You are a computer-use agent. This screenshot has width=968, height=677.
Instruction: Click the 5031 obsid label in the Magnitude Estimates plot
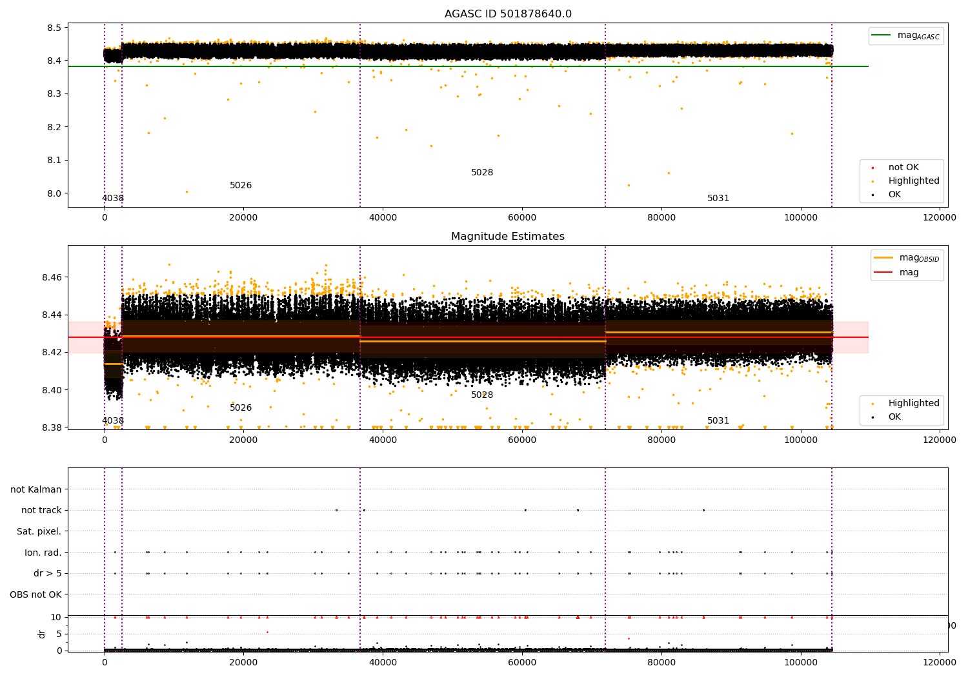click(718, 421)
